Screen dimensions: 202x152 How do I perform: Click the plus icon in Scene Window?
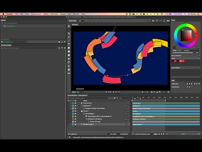pos(109,98)
